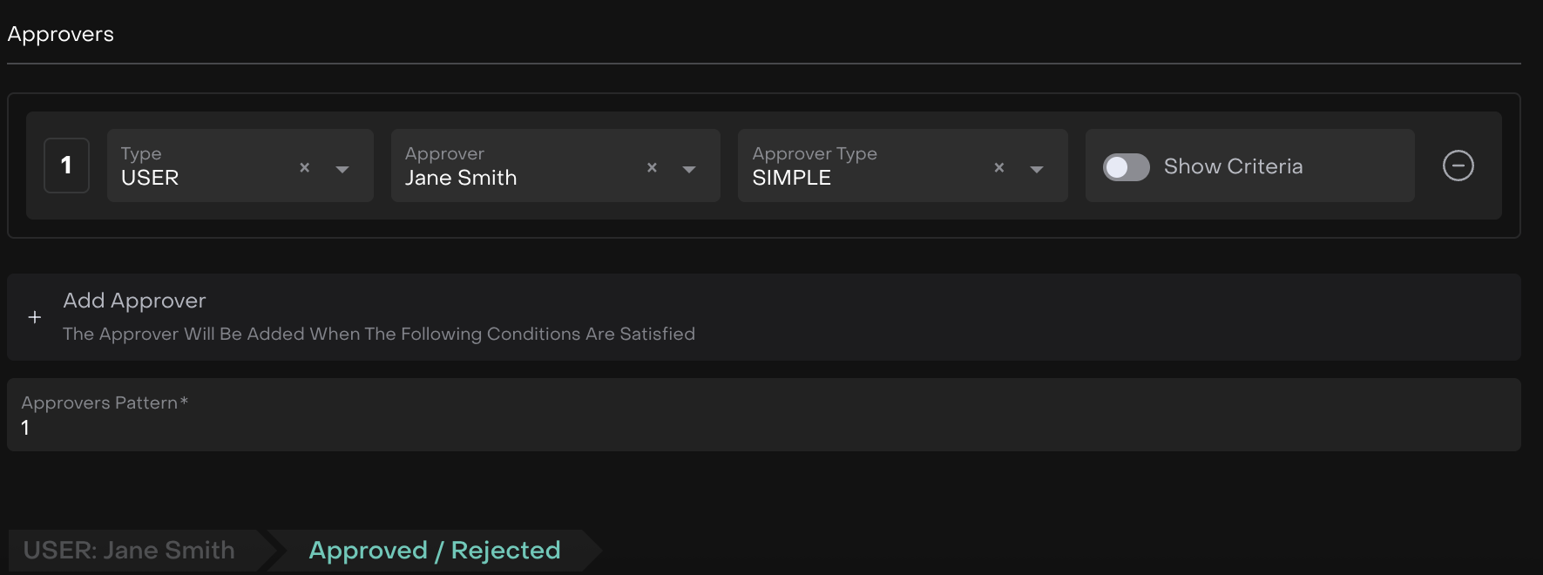Click the Add Approver button text
Viewport: 1543px width, 575px height.
click(134, 301)
